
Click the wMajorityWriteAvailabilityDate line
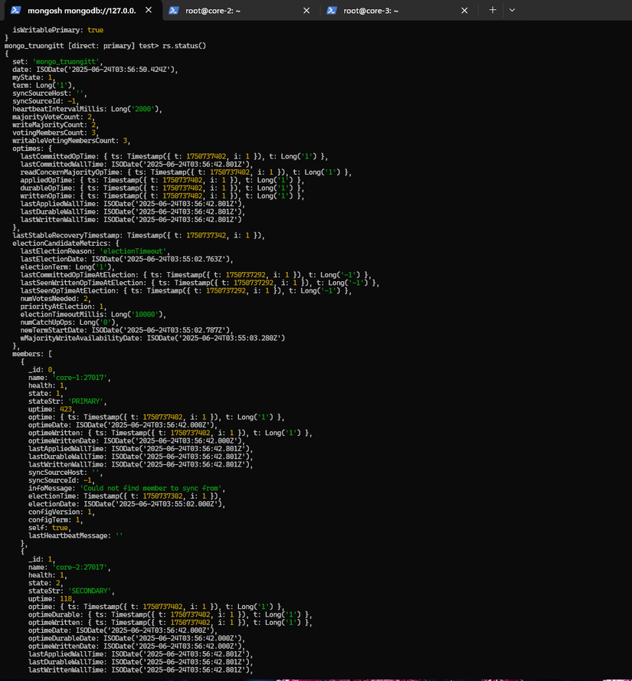tap(152, 338)
